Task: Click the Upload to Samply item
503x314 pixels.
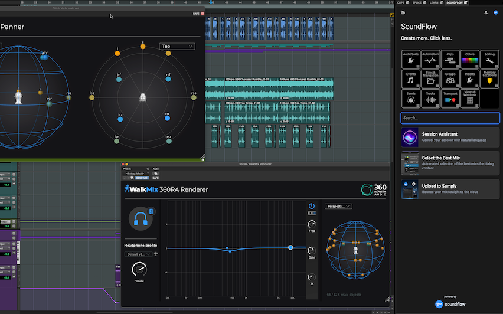Action: tap(450, 189)
